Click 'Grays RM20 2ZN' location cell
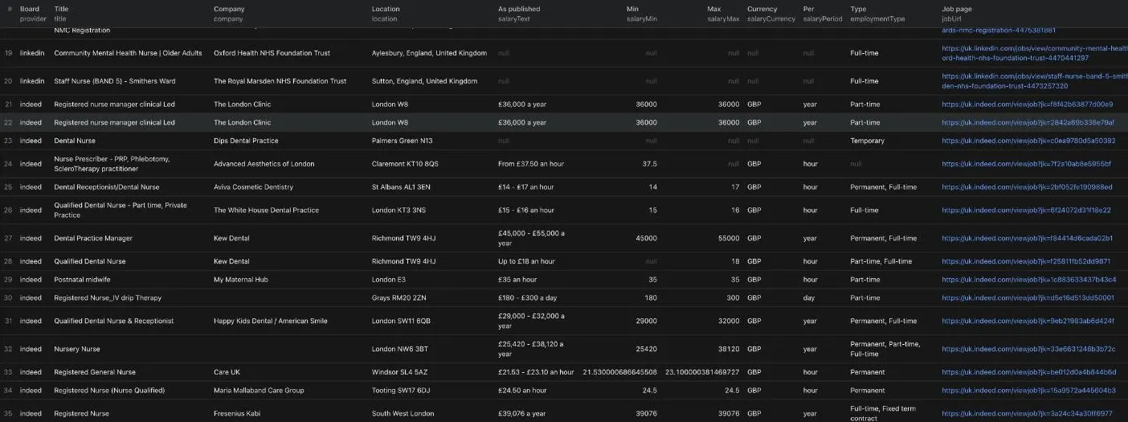This screenshot has width=1128, height=422. [400, 297]
